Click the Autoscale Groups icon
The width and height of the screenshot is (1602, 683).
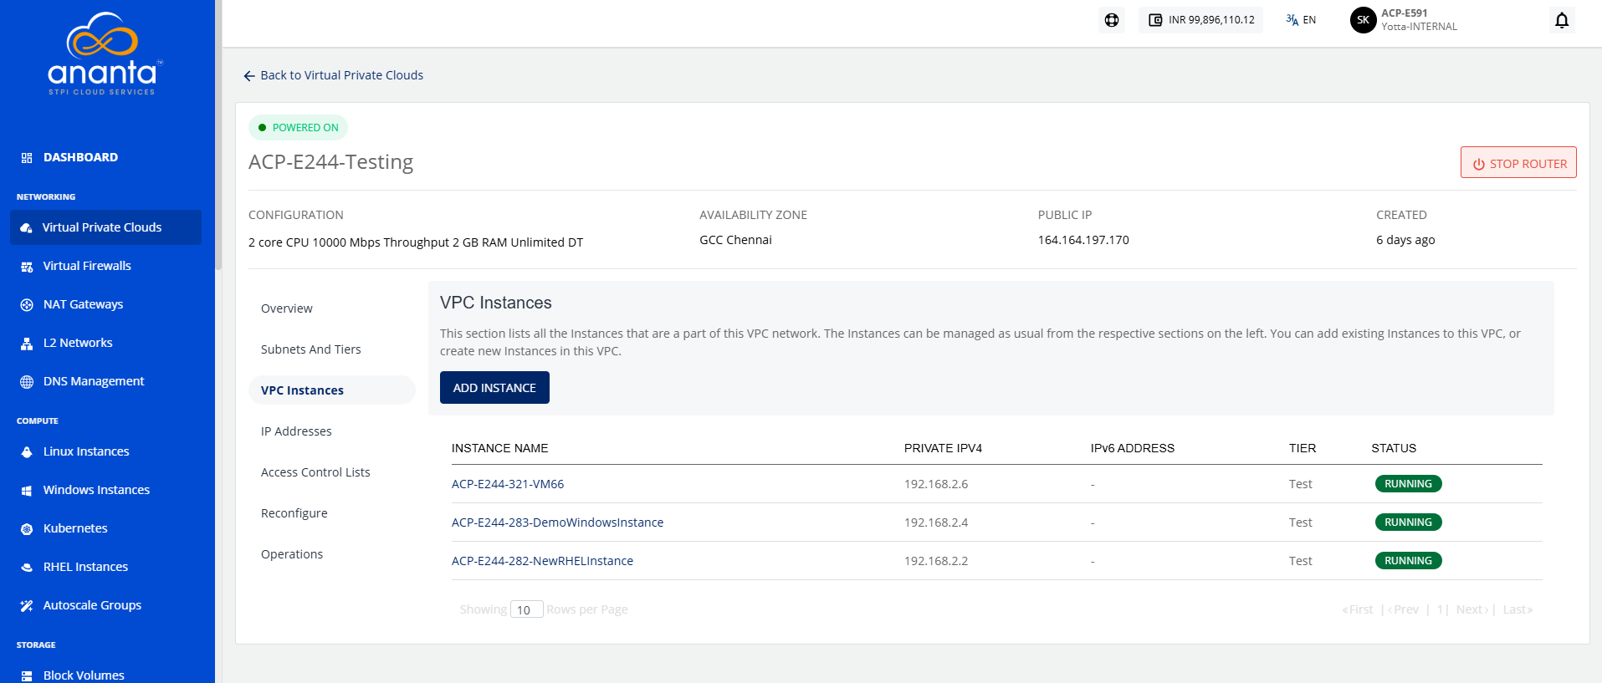click(x=27, y=605)
